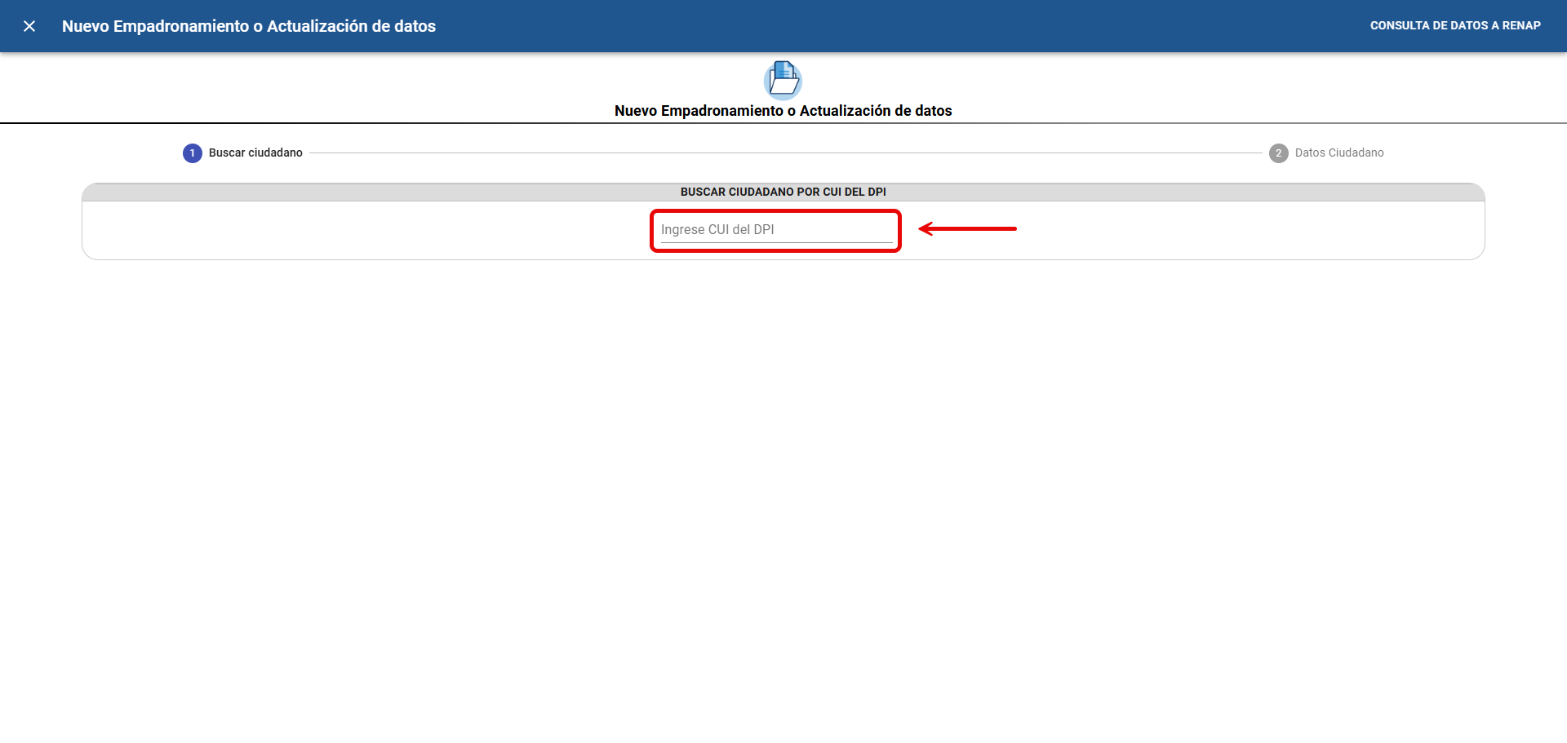Click the empty blue header area right of the title

898,26
